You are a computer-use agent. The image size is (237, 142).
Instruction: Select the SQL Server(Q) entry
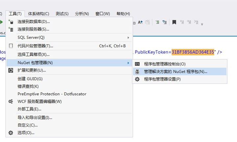pyautogui.click(x=69, y=37)
